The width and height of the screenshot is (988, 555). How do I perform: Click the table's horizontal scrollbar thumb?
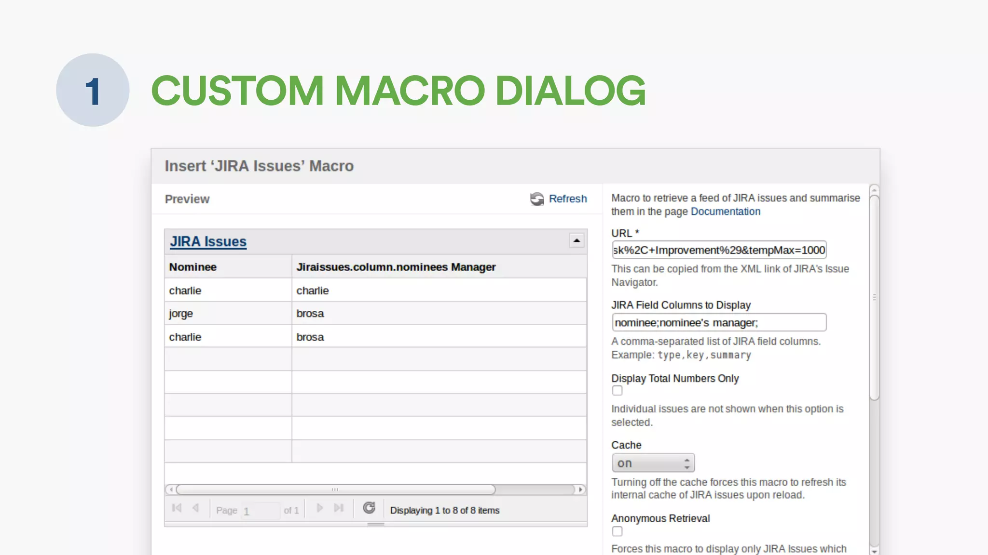(x=336, y=489)
